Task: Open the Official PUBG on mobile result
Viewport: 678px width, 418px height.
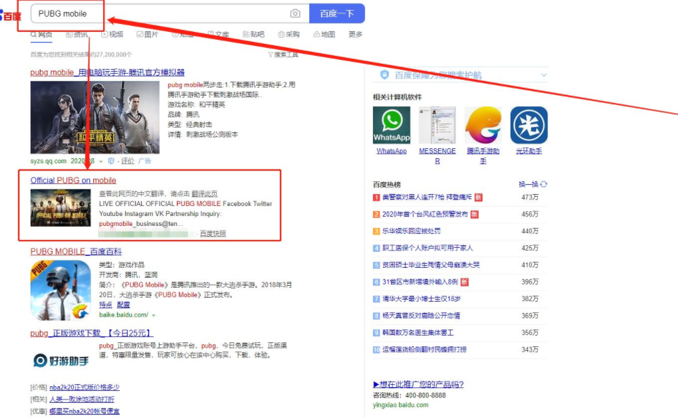Action: (73, 181)
